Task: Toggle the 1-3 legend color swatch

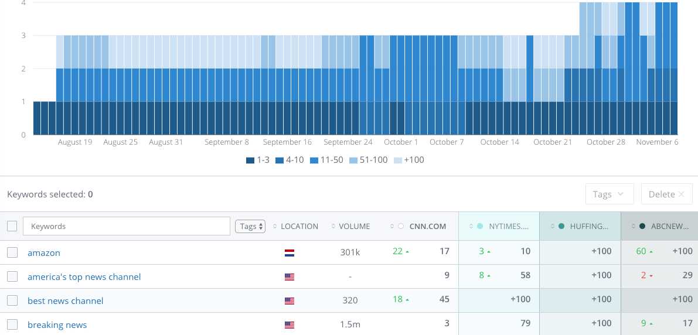Action: coord(250,160)
